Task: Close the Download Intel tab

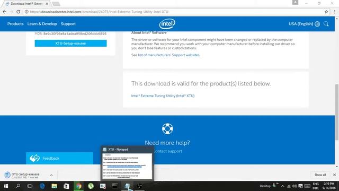Action: [x=47, y=4]
